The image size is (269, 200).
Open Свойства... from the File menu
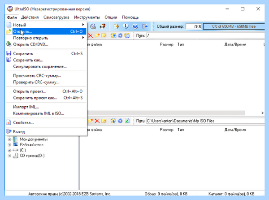point(46,122)
